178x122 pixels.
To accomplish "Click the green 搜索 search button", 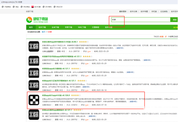I will pos(174,20).
